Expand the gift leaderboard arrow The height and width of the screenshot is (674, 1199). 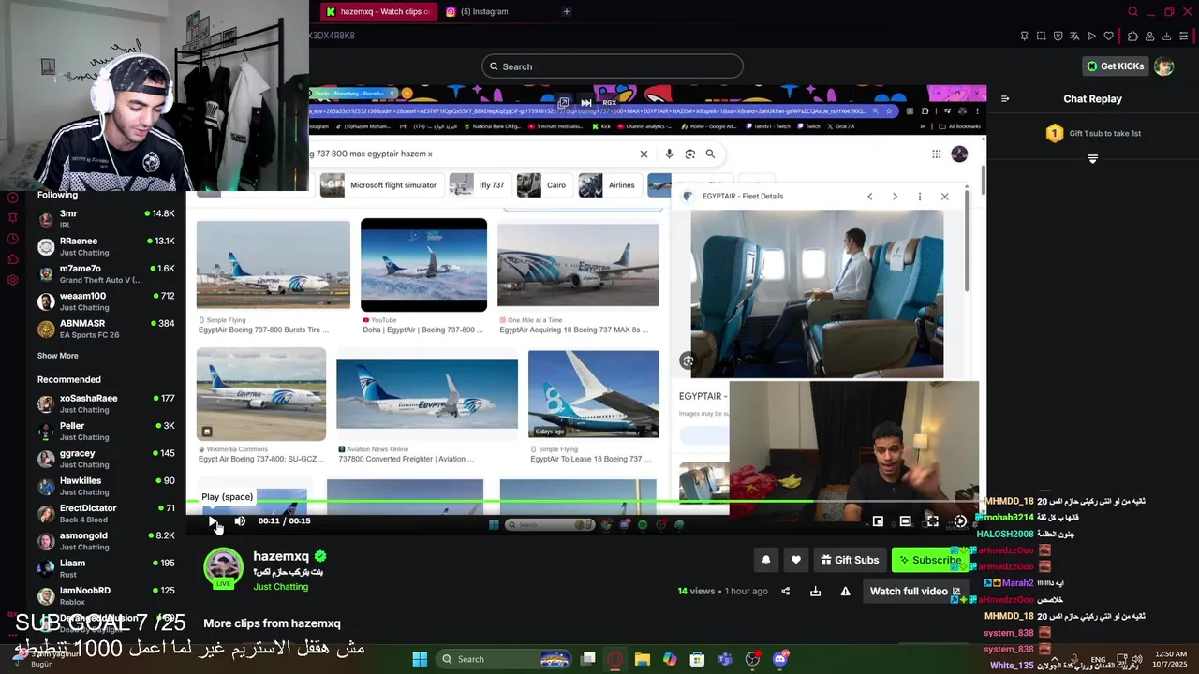[1092, 159]
